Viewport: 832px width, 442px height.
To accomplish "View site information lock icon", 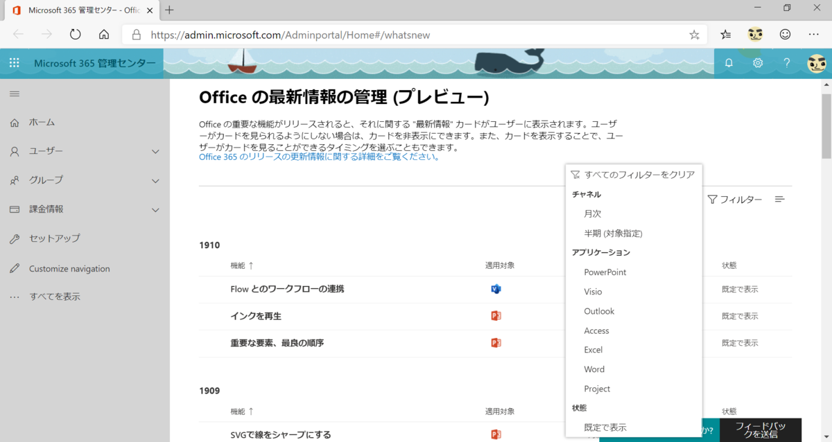I will tap(136, 34).
